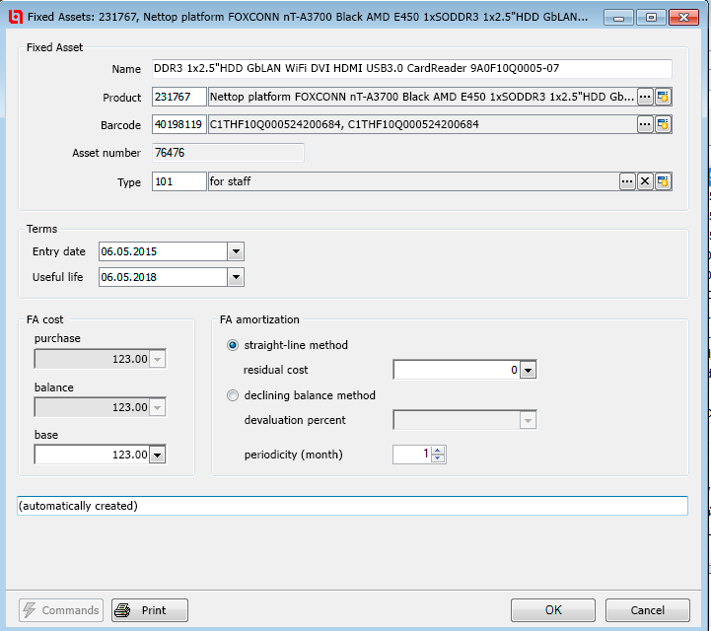Click the Print button
Viewport: 711px width, 631px height.
pos(150,610)
